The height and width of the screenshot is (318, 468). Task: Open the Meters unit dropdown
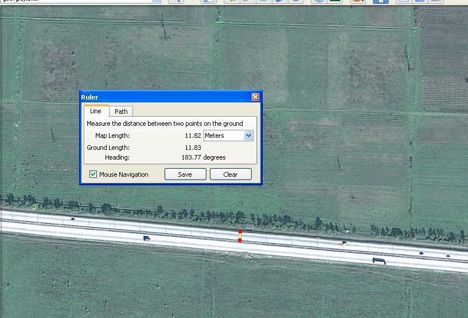[229, 136]
